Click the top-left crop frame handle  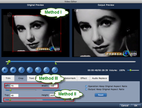tap(13, 16)
